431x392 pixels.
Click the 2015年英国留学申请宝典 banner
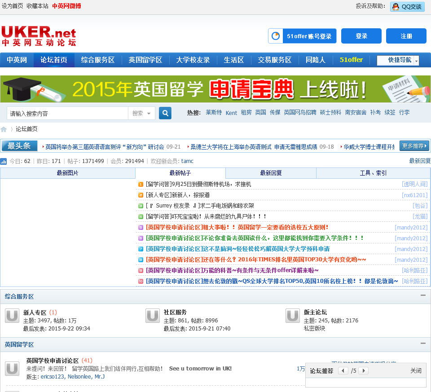pos(215,89)
